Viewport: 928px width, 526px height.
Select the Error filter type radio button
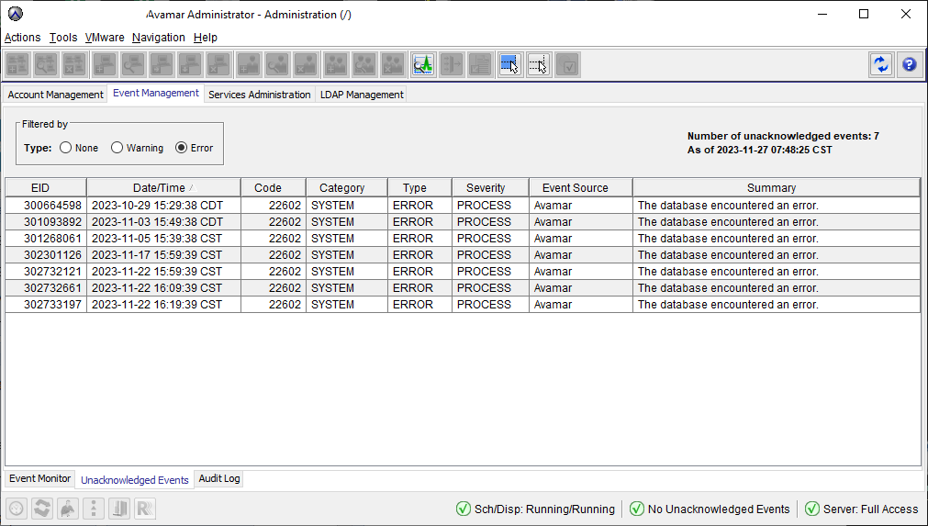coord(181,148)
